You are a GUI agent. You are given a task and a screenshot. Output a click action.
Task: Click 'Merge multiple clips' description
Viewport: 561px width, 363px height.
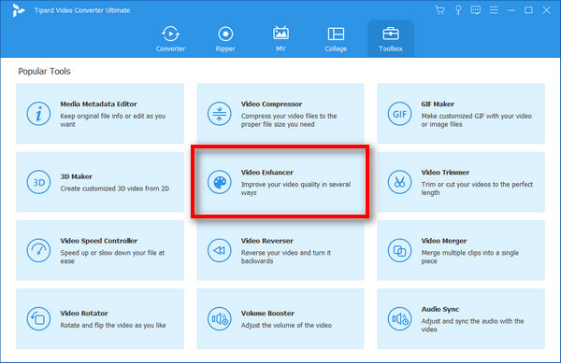pos(469,257)
